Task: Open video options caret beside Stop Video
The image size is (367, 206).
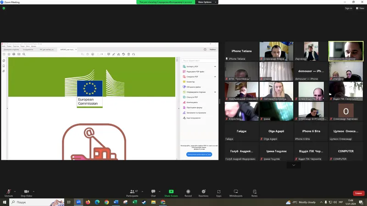Action: click(33, 191)
